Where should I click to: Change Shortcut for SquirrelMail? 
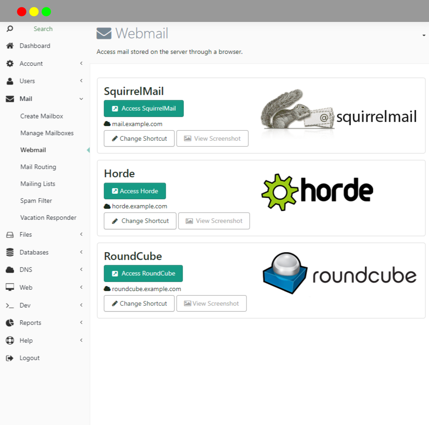139,138
